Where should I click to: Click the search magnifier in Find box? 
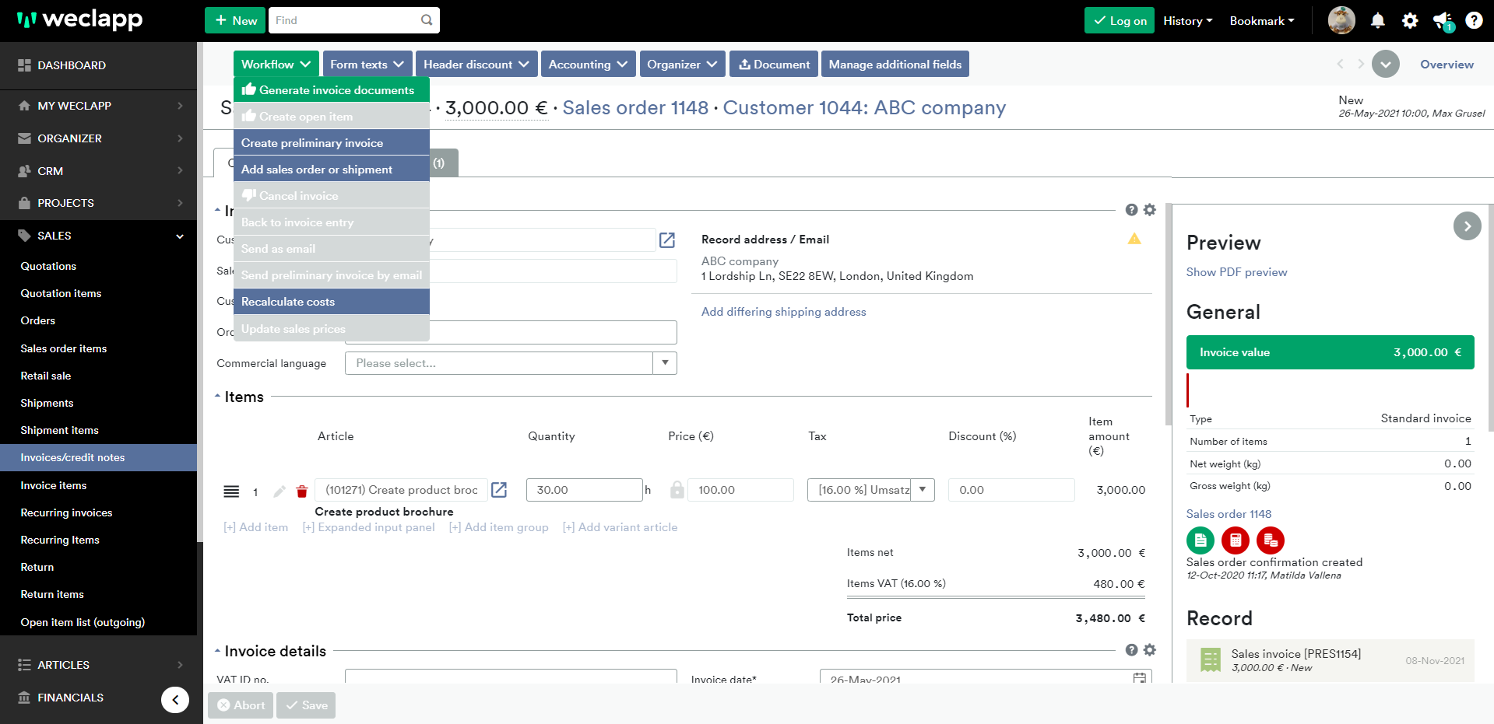click(427, 20)
